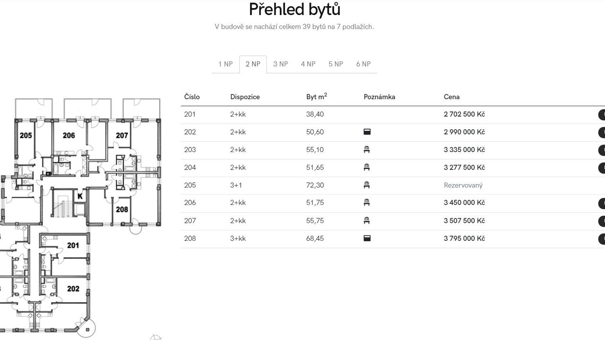Viewport: 605px width, 340px height.
Task: Open the 4 NP floor tab
Action: [308, 64]
